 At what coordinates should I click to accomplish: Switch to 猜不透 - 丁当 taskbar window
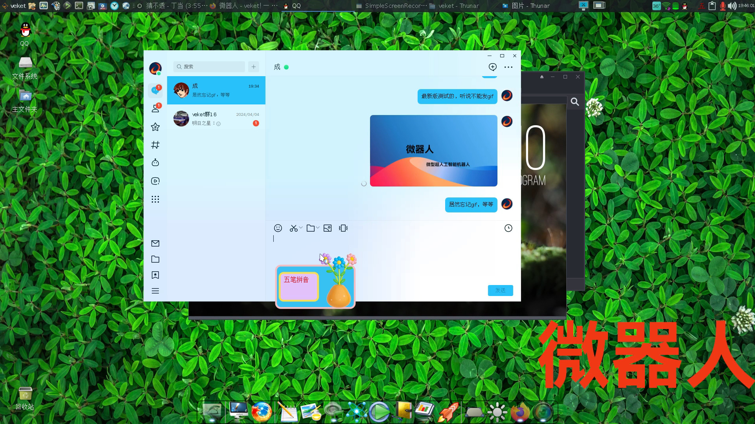(x=172, y=5)
